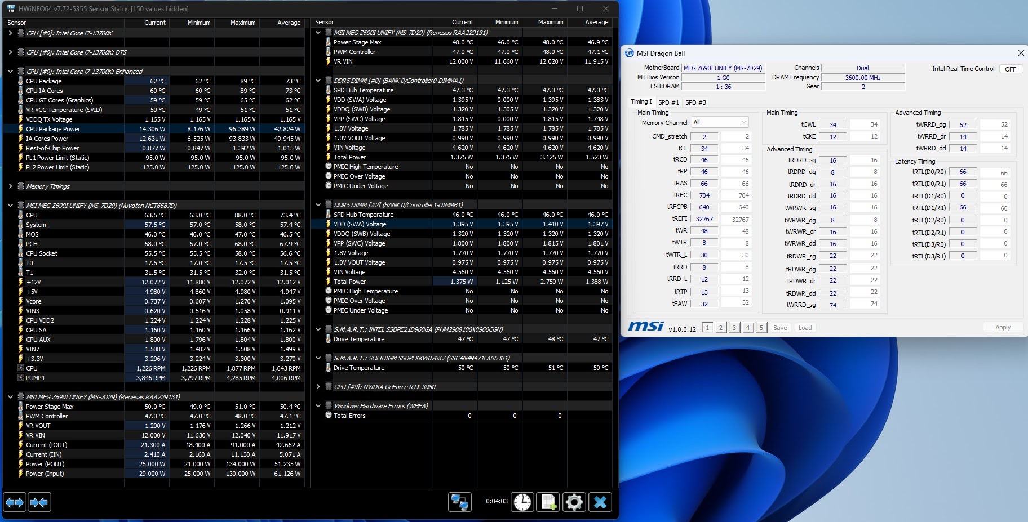Viewport: 1028px width, 522px height.
Task: Click the CPU Package thermometer icon
Action: [x=21, y=81]
